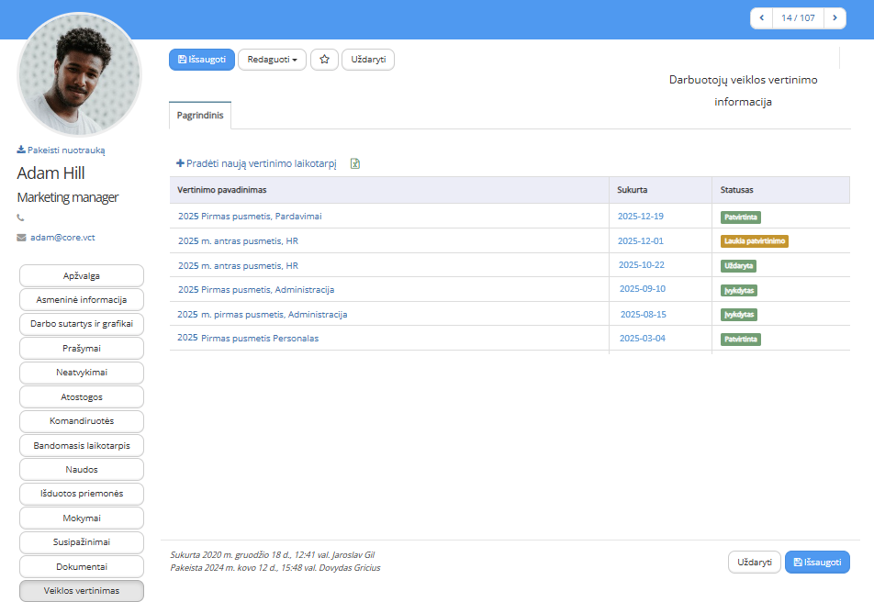Click the top Išsaugoti save button
Screen dimensions: 874x602
pos(201,60)
